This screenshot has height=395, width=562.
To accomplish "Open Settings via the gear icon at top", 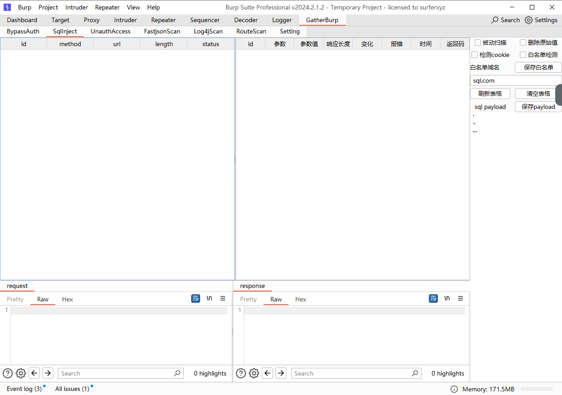I will 528,20.
